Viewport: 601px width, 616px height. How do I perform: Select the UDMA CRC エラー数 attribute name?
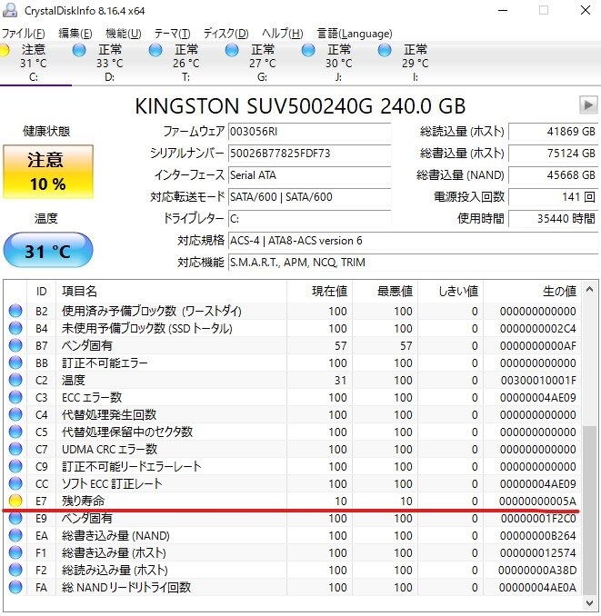(109, 449)
